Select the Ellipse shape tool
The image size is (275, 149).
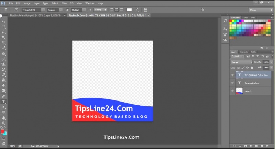pyautogui.click(x=3, y=112)
